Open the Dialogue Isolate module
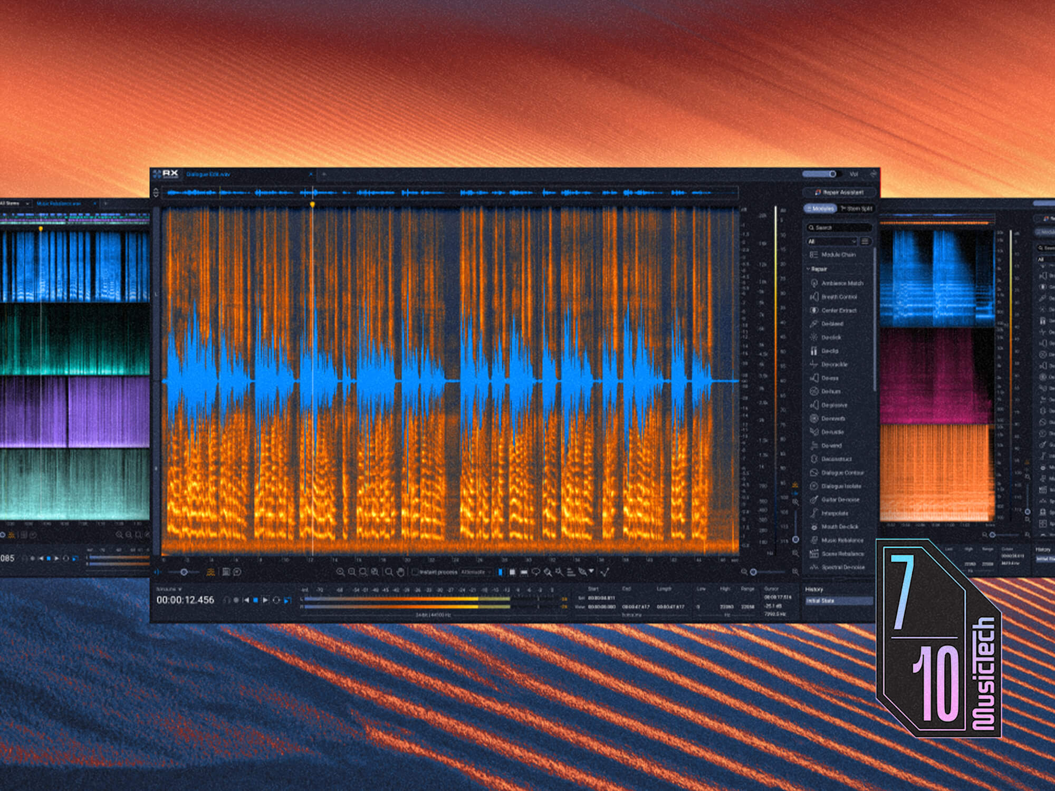Image resolution: width=1055 pixels, height=791 pixels. pyautogui.click(x=841, y=486)
